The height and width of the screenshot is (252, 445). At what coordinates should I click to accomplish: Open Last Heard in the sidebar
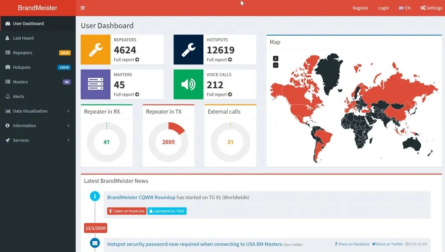(x=23, y=38)
